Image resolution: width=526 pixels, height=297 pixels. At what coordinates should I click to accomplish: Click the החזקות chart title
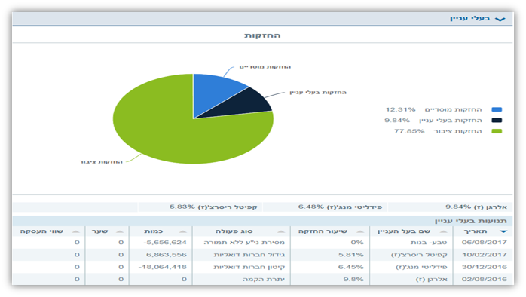(x=262, y=35)
